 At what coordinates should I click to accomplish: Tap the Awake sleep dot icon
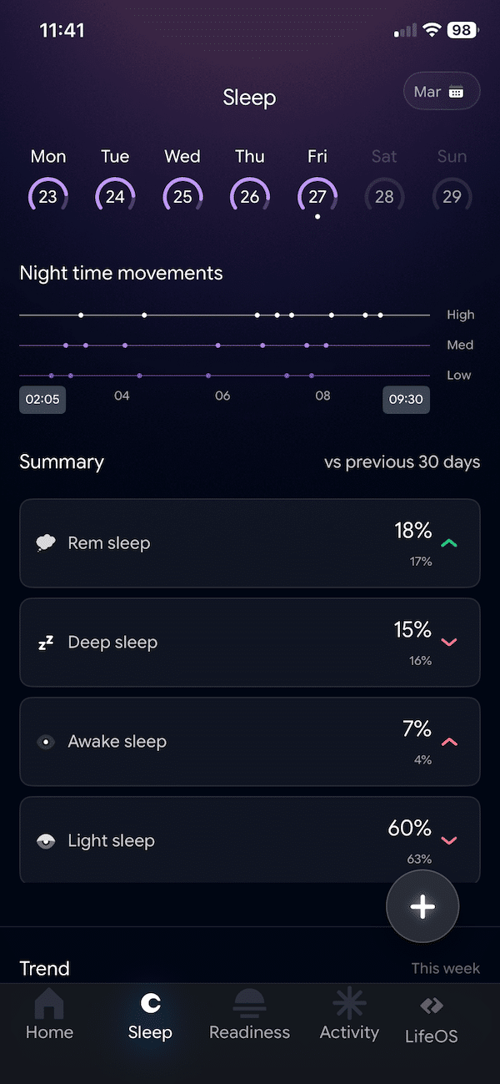point(46,742)
